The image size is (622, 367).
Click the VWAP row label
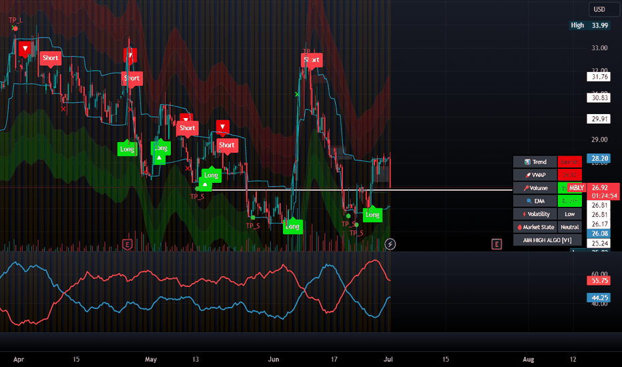coord(535,175)
